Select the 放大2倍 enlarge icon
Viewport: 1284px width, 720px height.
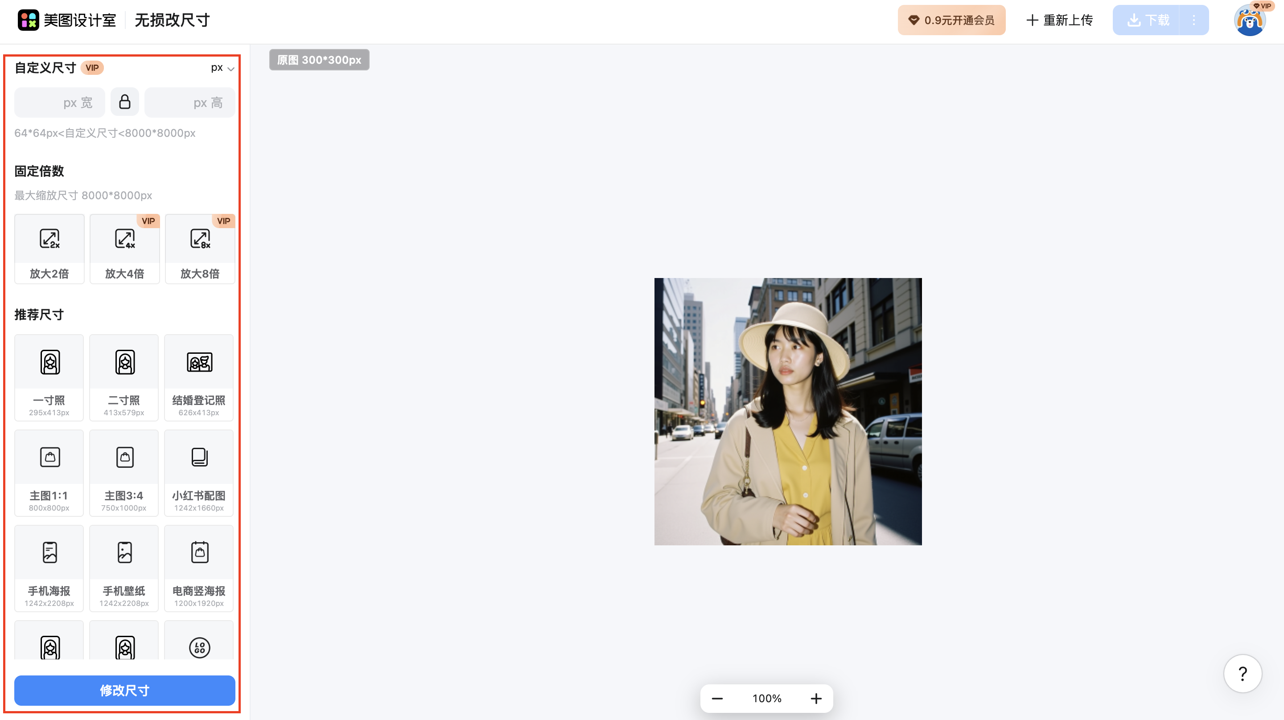(x=49, y=239)
